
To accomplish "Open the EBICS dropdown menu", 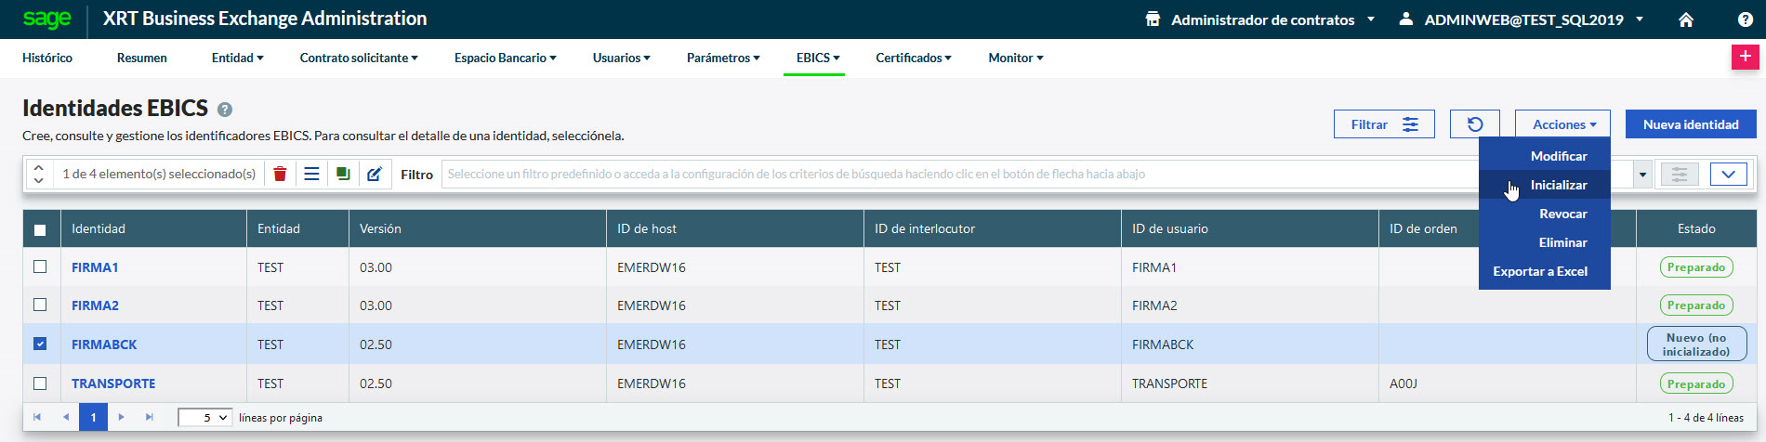I will 818,58.
